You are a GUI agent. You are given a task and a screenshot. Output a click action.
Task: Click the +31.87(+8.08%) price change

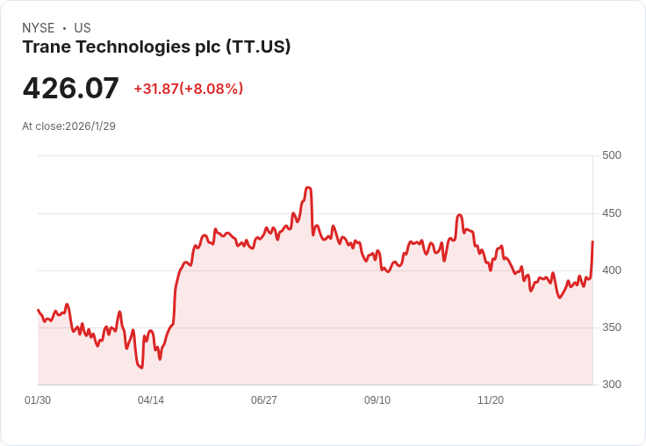point(188,89)
